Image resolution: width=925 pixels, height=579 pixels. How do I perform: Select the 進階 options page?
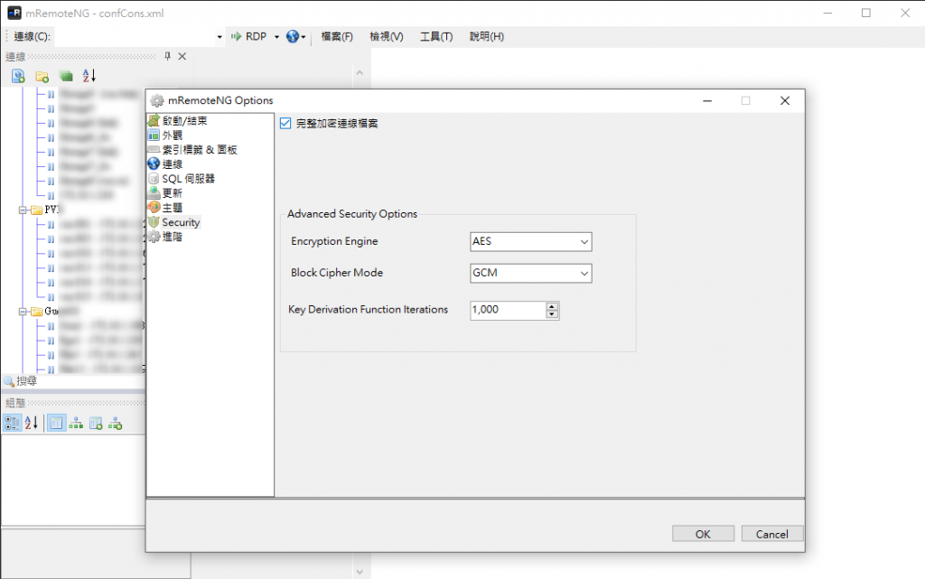173,237
